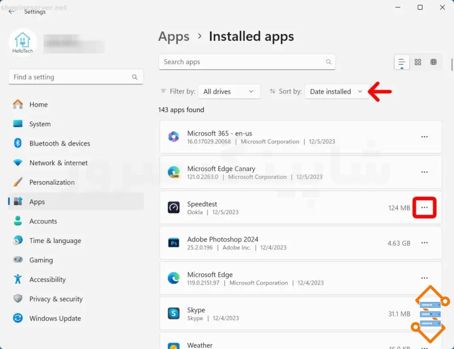Click the Speedtest app icon
The height and width of the screenshot is (349, 454).
(173, 208)
